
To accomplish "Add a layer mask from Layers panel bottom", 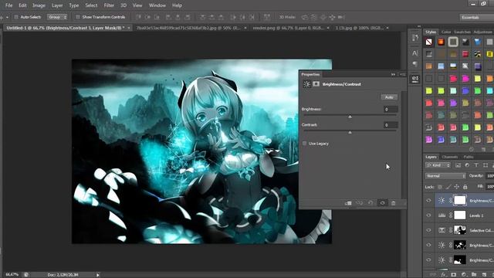I will point(453,275).
